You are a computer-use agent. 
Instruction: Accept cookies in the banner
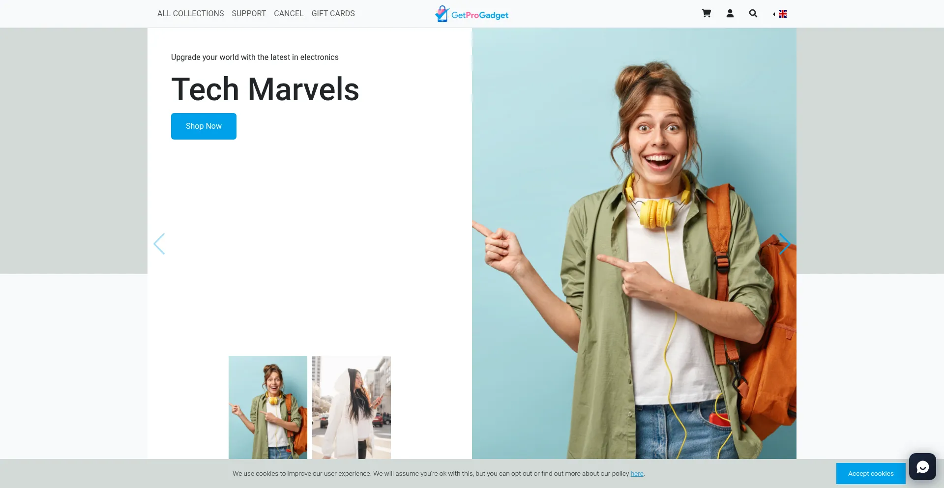(x=870, y=473)
